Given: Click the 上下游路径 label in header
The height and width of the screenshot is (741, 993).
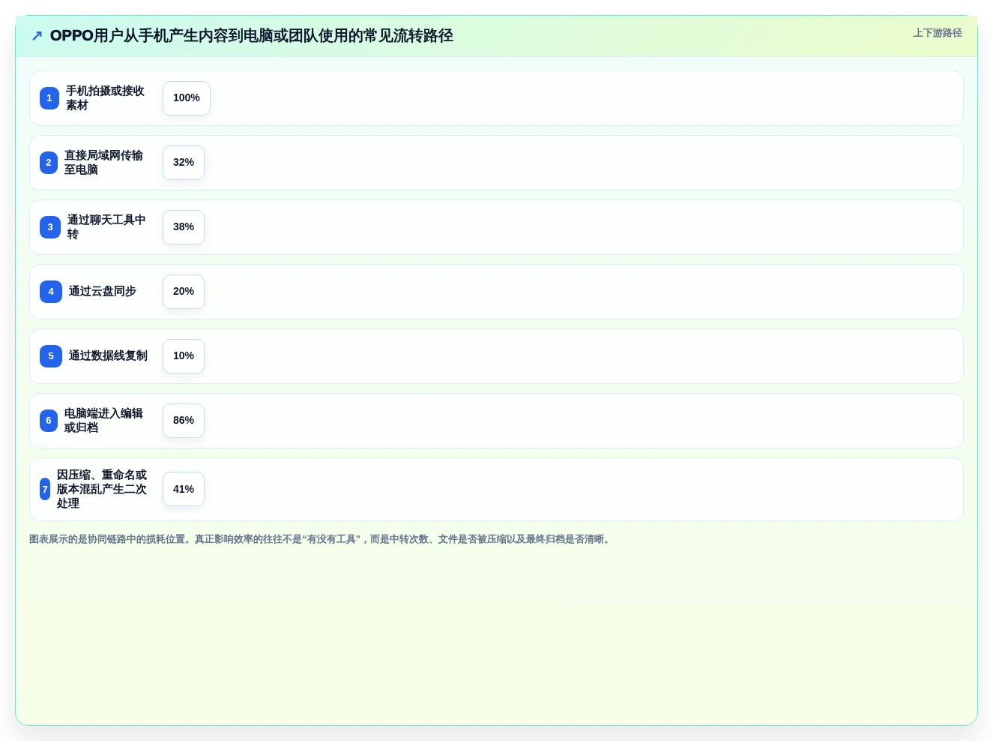Looking at the screenshot, I should pyautogui.click(x=937, y=33).
